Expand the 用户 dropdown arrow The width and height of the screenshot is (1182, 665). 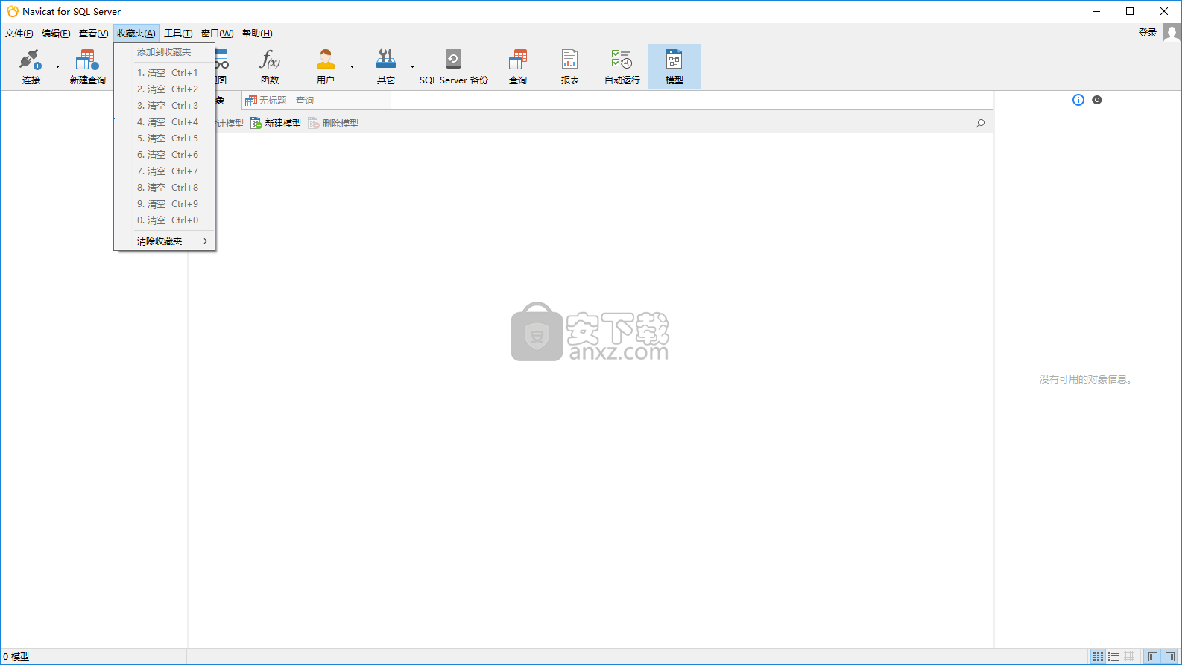353,67
